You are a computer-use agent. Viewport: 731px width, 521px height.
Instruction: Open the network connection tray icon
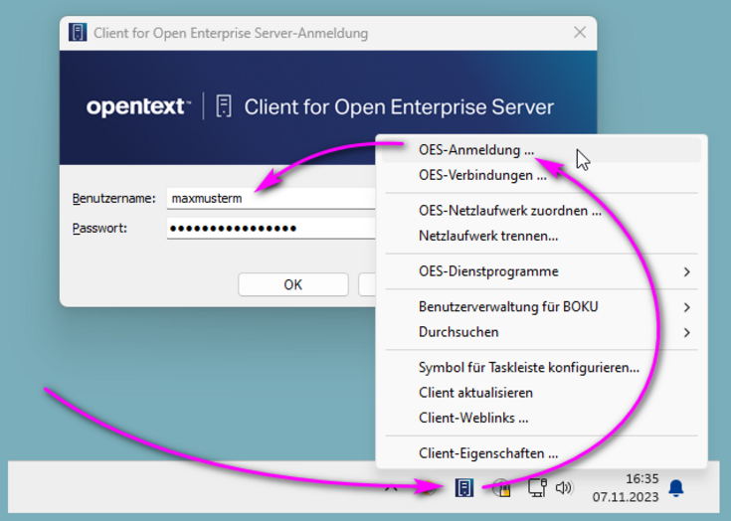[x=537, y=488]
